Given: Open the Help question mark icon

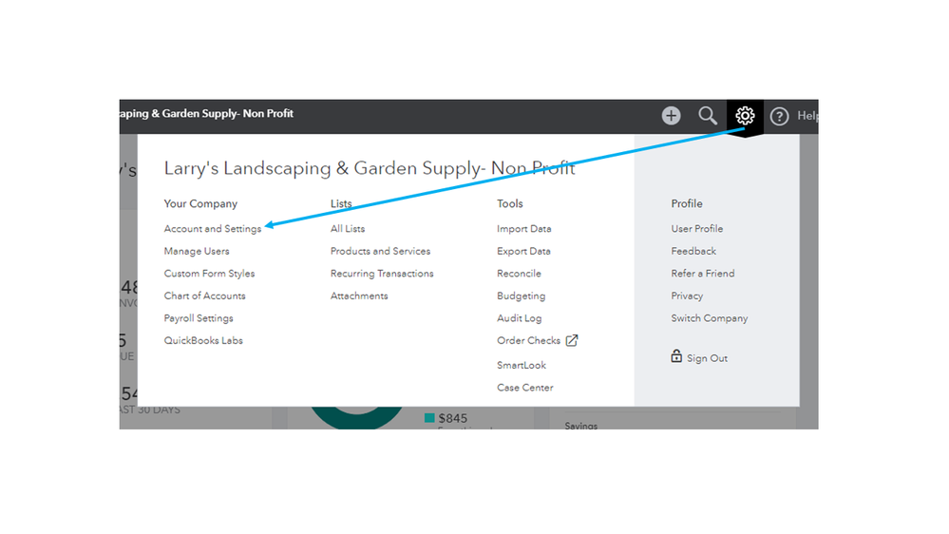Looking at the screenshot, I should click(780, 116).
